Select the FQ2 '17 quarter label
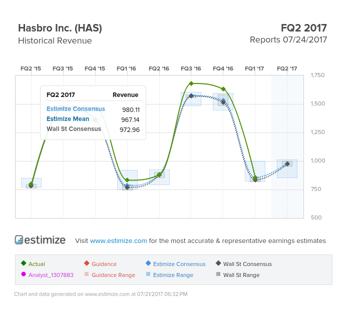Screen dimensions: 343x310 (x=287, y=68)
